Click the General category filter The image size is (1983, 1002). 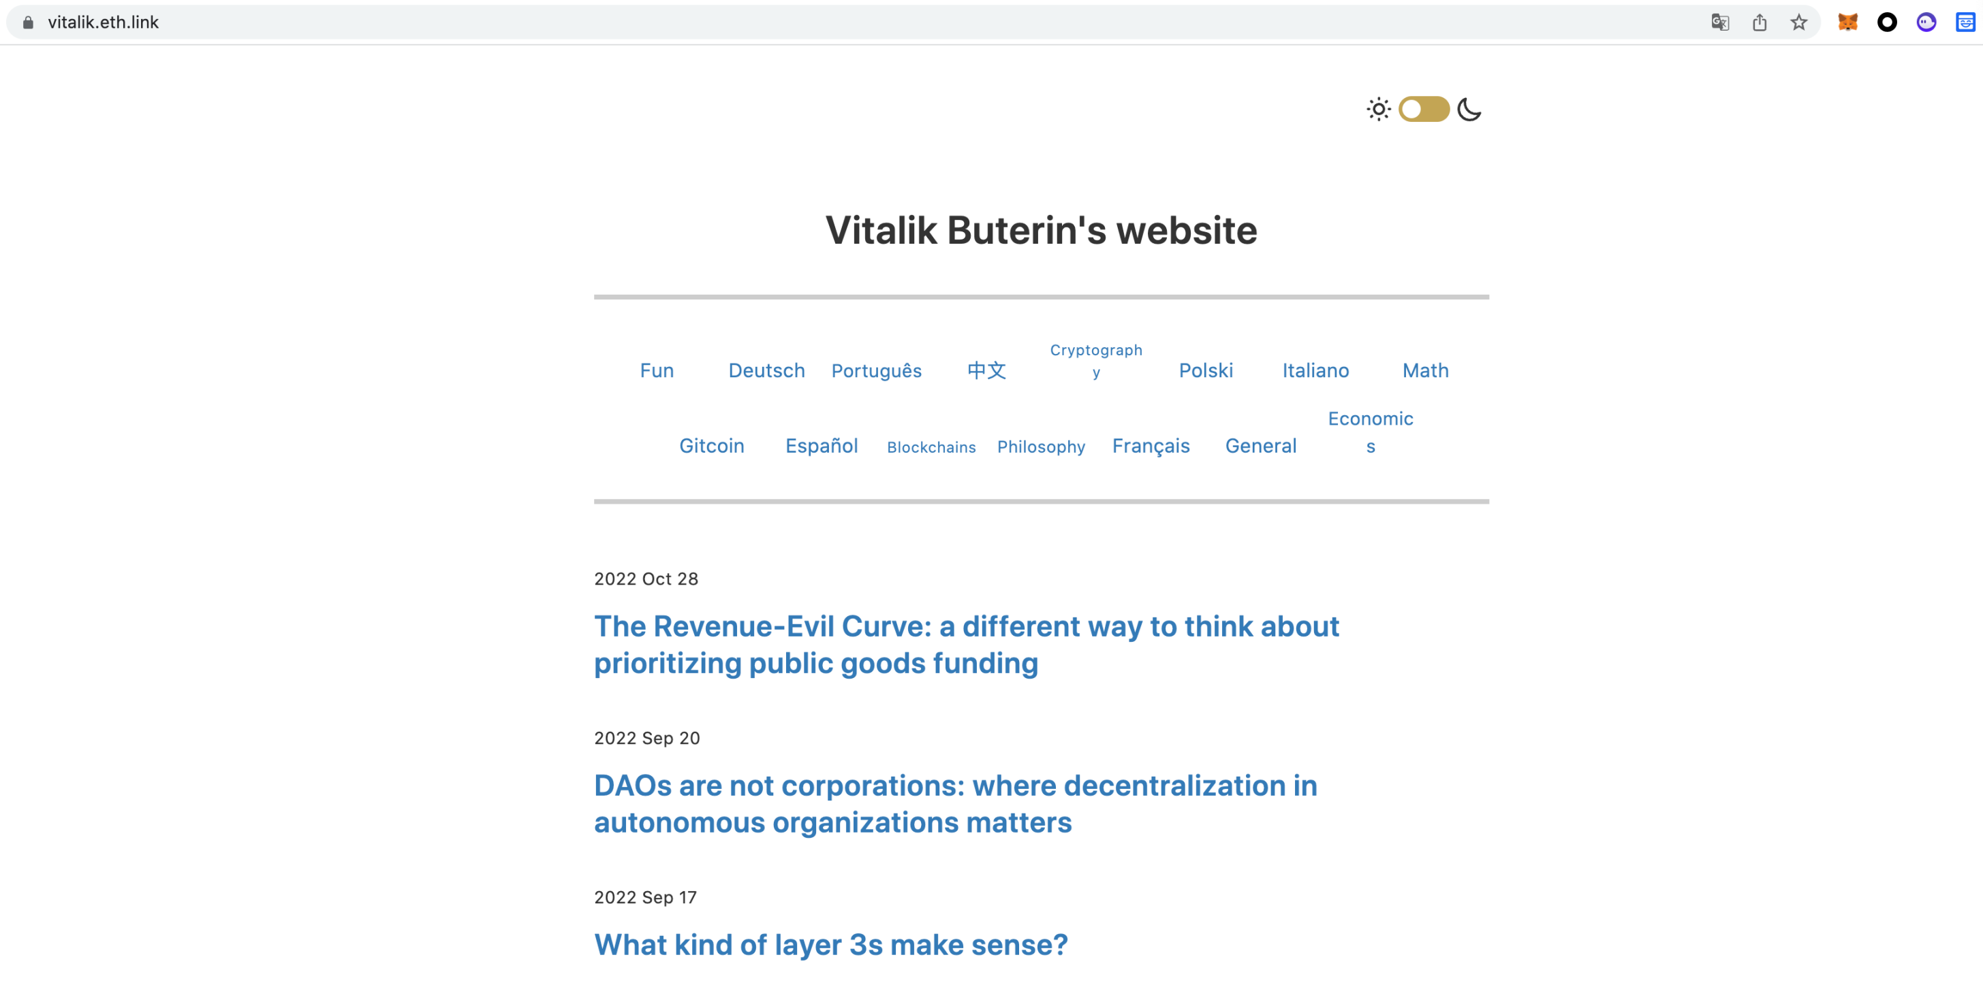click(x=1261, y=445)
